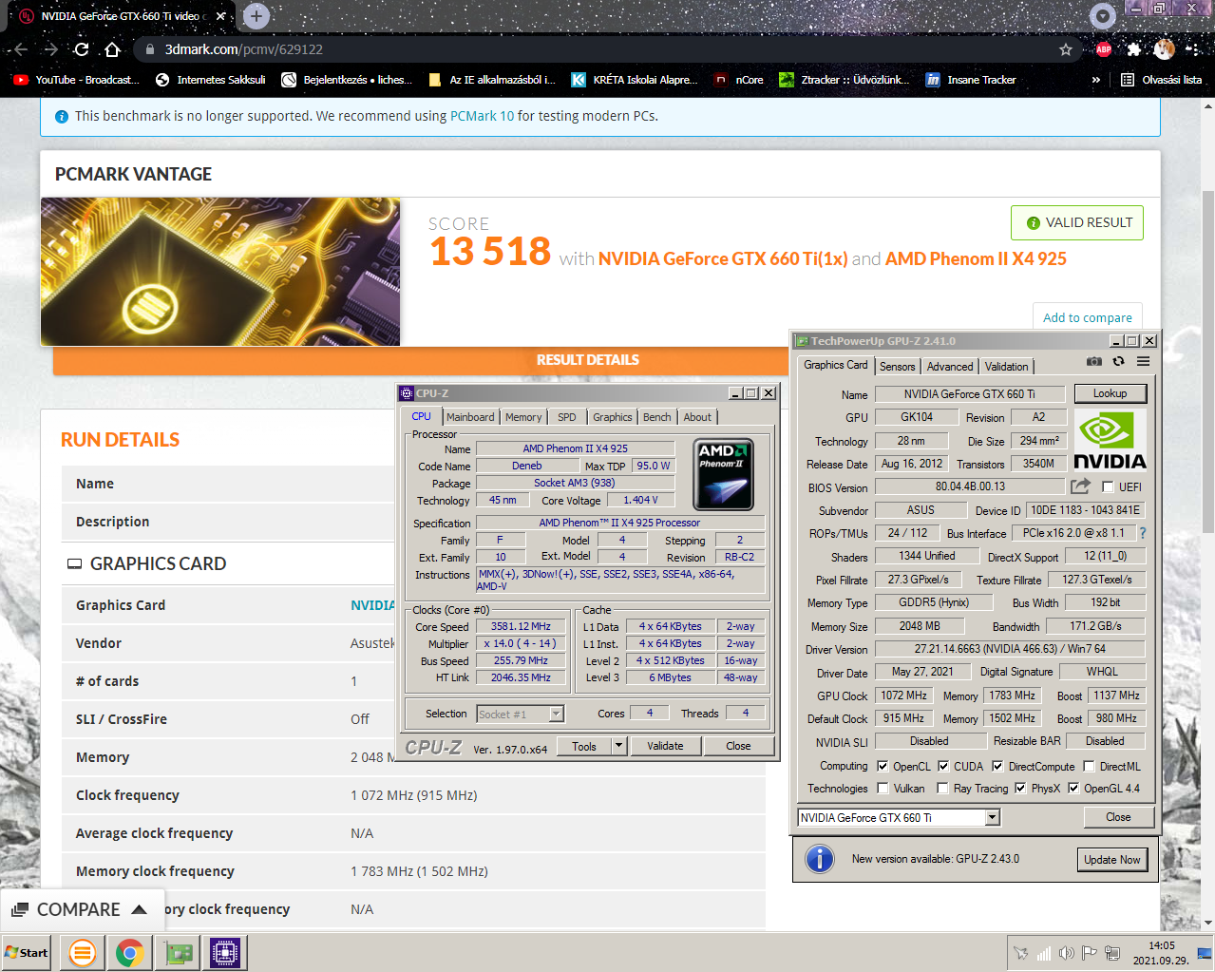
Task: Click the Validate button in CPU-Z
Action: click(666, 746)
